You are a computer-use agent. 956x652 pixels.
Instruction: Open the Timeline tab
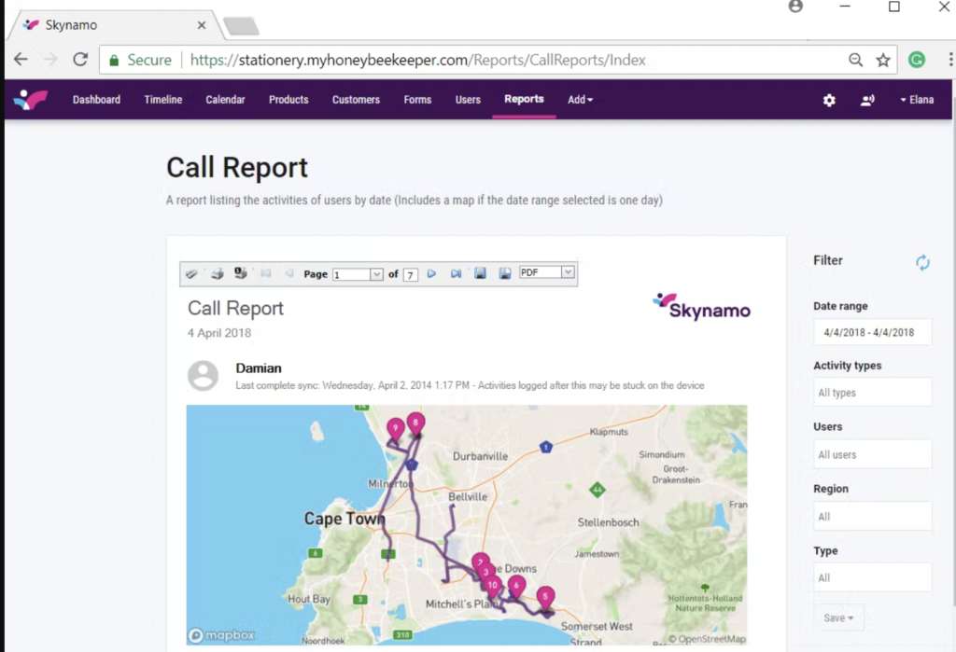tap(162, 99)
